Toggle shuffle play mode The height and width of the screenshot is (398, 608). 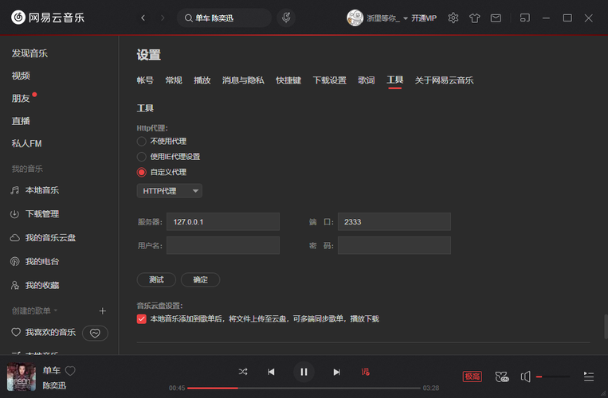pos(243,372)
